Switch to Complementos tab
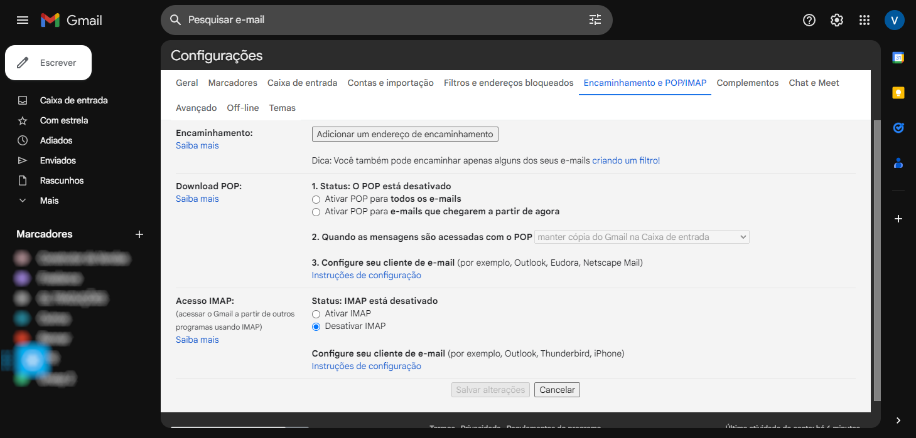This screenshot has height=438, width=916. pos(748,83)
